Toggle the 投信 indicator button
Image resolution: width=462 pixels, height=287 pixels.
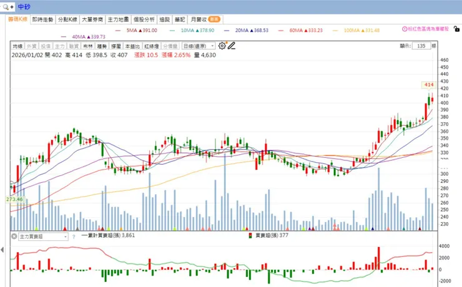(x=46, y=46)
